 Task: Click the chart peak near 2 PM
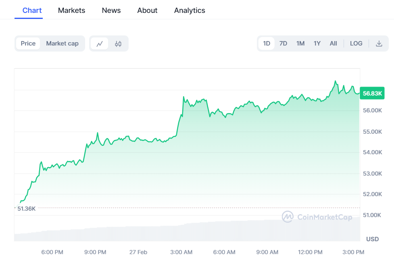[335, 81]
